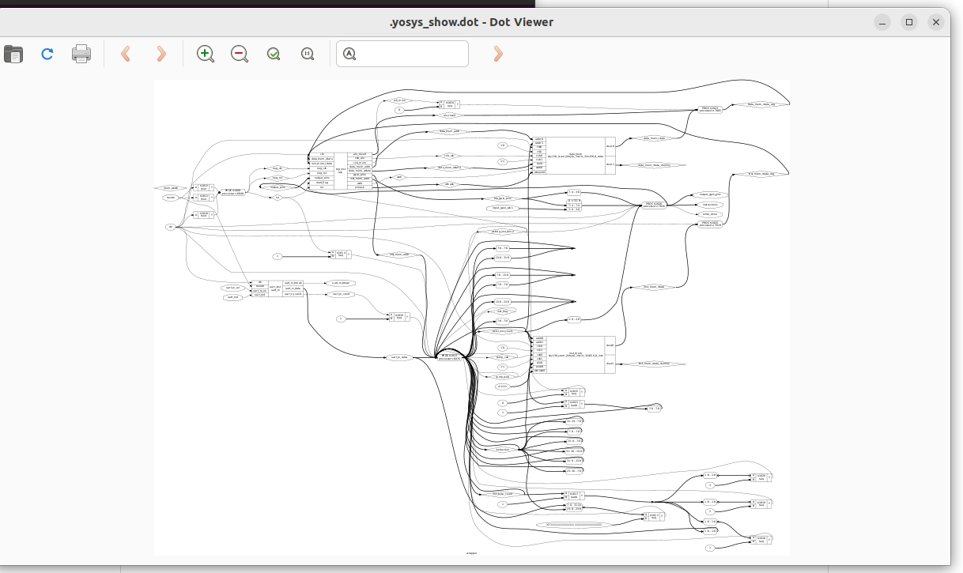Click the output_gpio_pins node
This screenshot has height=573, width=963.
710,194
